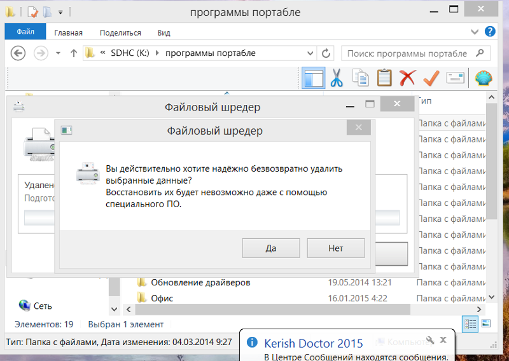This screenshot has height=361, width=509.
Task: Expand the ribbon with the chevron
Action: pos(475,32)
